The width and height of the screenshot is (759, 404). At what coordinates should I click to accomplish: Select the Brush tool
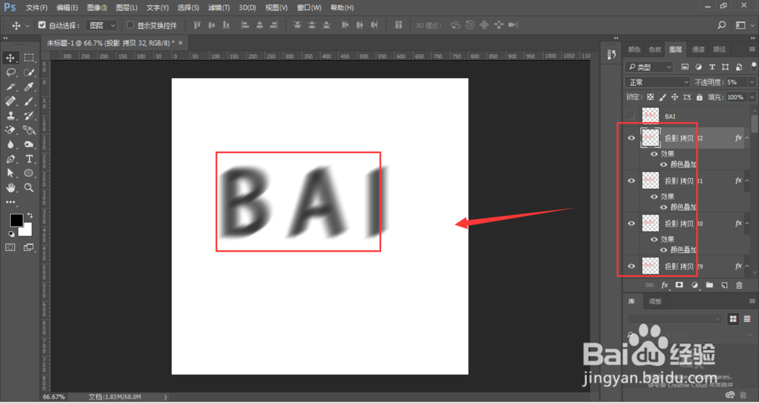[x=29, y=102]
